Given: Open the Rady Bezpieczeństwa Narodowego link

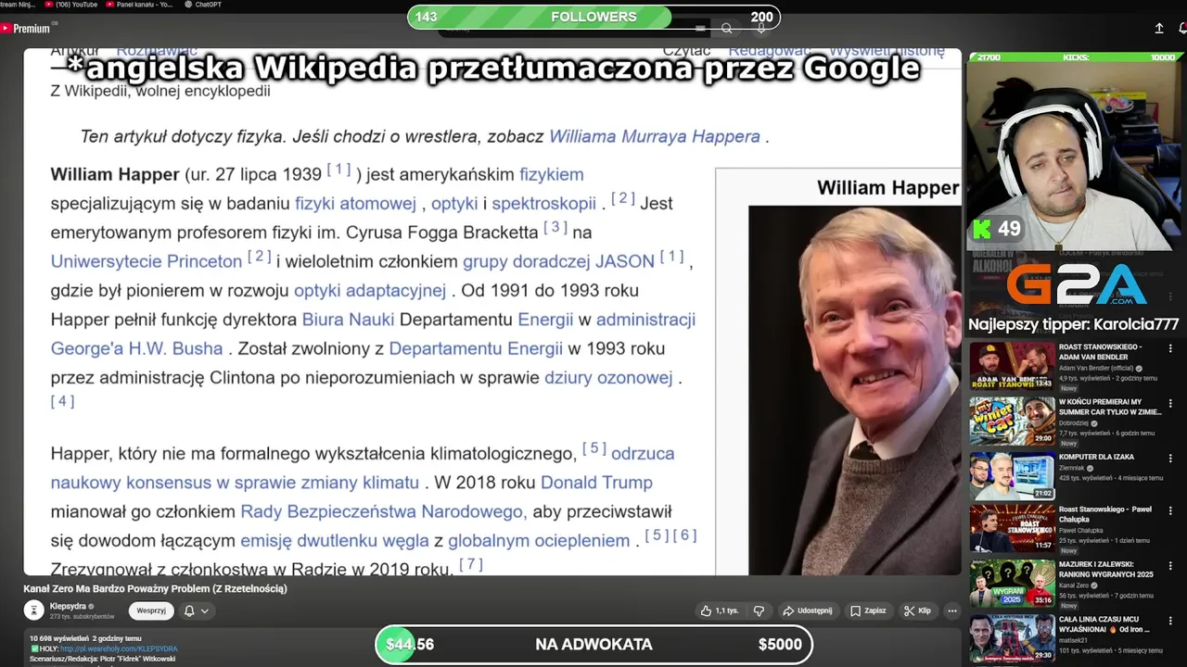Looking at the screenshot, I should pyautogui.click(x=382, y=511).
